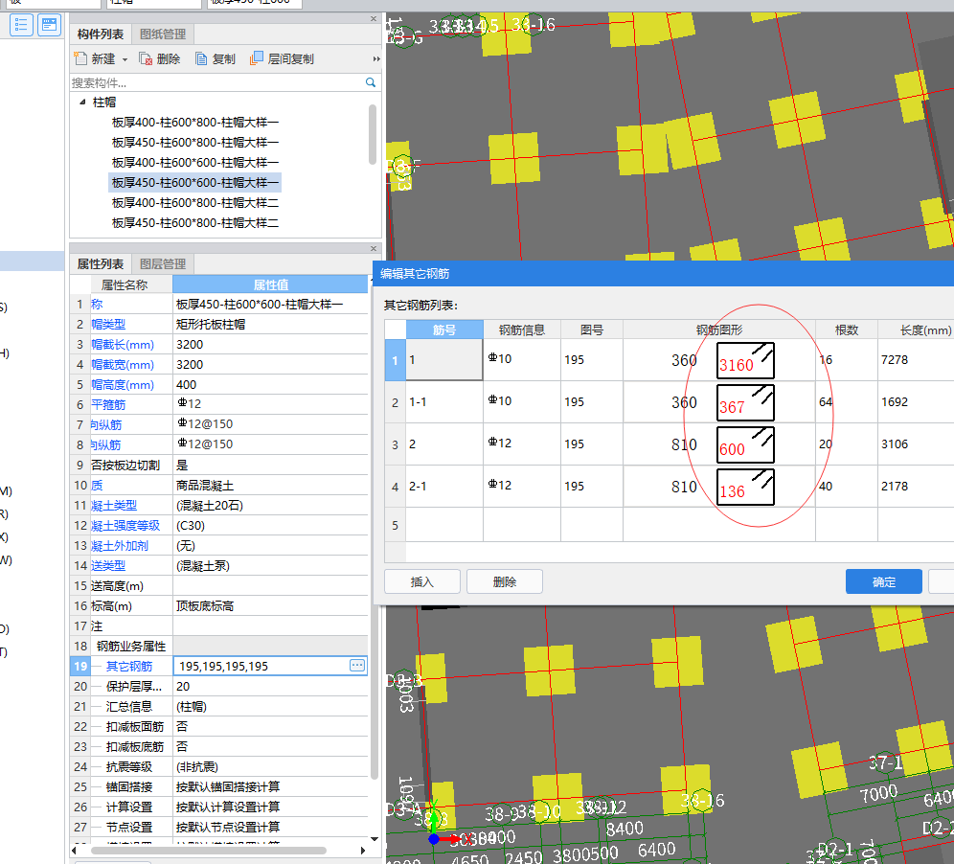Click the search magnifier icon
This screenshot has width=954, height=864.
(x=371, y=82)
